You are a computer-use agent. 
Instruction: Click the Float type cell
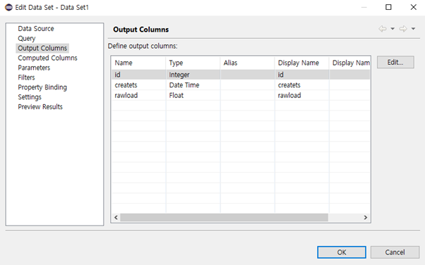point(193,95)
